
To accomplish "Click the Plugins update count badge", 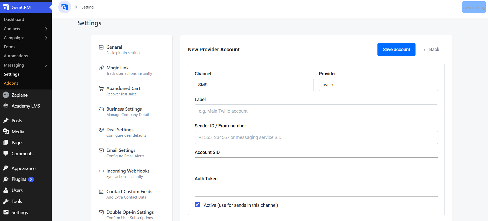I will click(x=31, y=179).
